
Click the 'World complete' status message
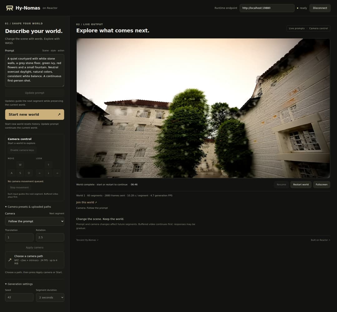(102, 184)
